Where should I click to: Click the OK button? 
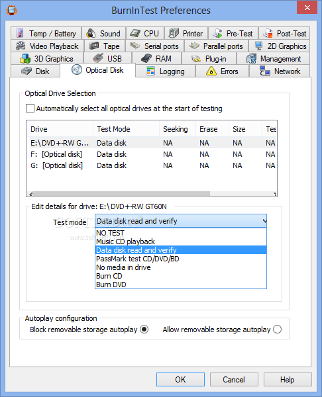coord(180,379)
